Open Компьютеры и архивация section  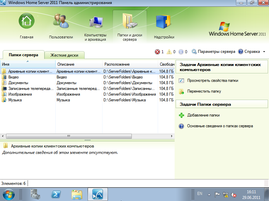coord(95,28)
